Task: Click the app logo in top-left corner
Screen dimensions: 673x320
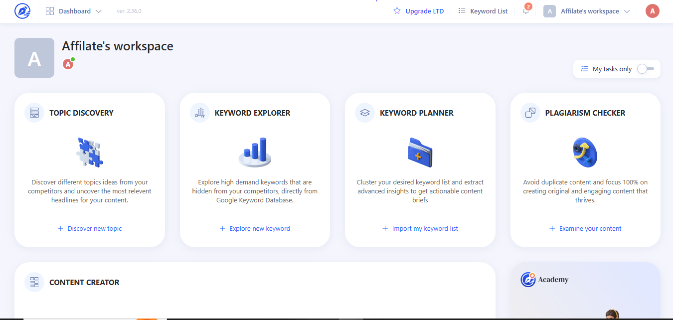Action: pos(22,11)
